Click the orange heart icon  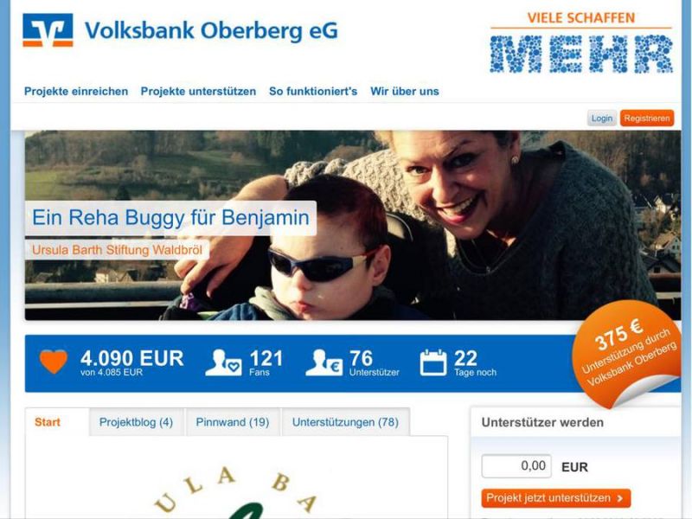54,362
